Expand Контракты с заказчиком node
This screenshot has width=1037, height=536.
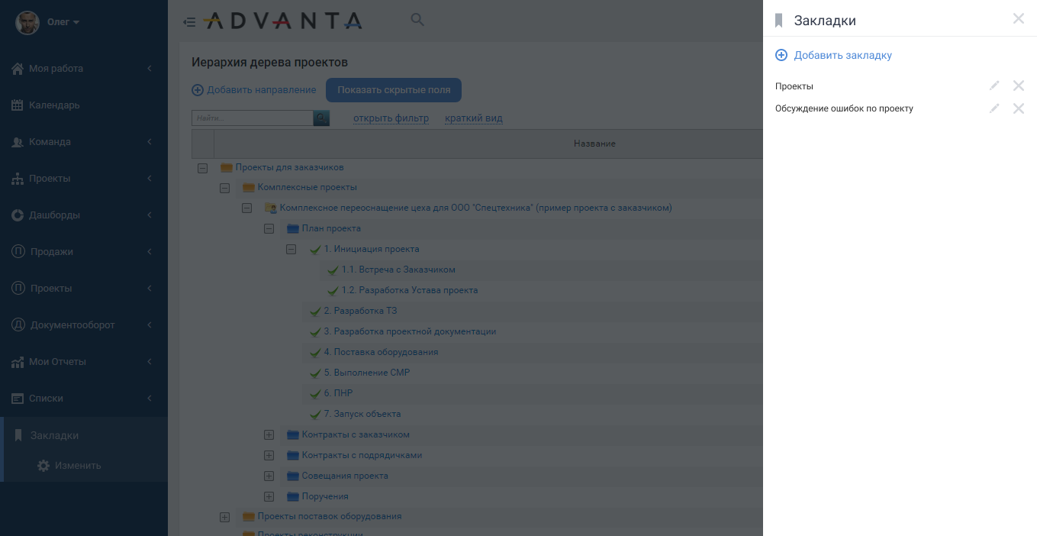[x=269, y=434]
